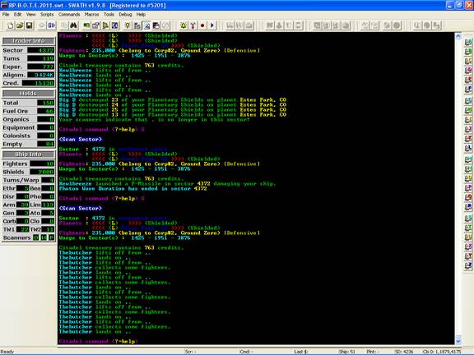Toggle the H scanner indicator
This screenshot has width=474, height=355.
pyautogui.click(x=44, y=237)
